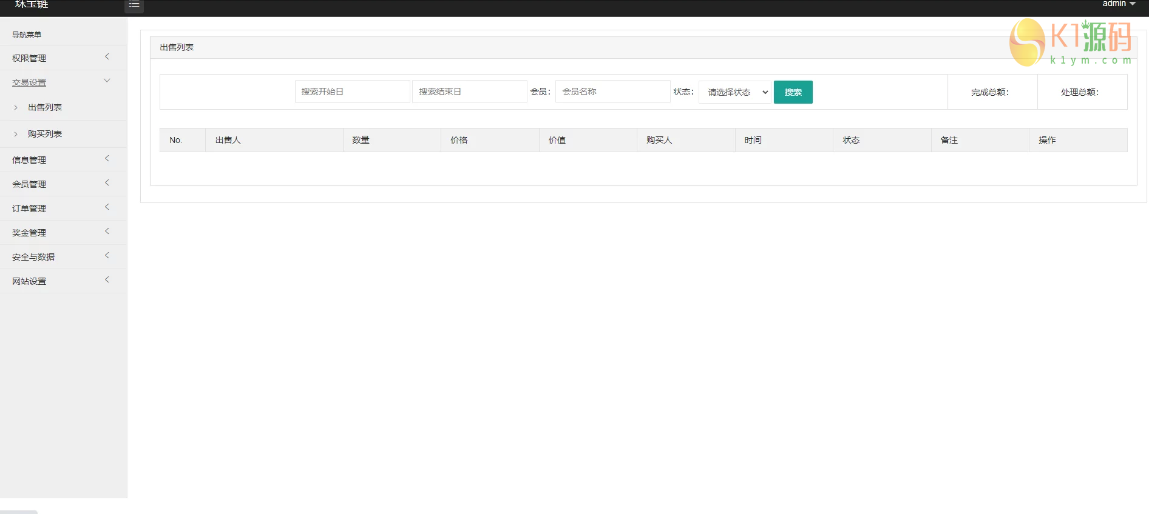Click the green 搜索 button
This screenshot has width=1149, height=514.
point(793,92)
